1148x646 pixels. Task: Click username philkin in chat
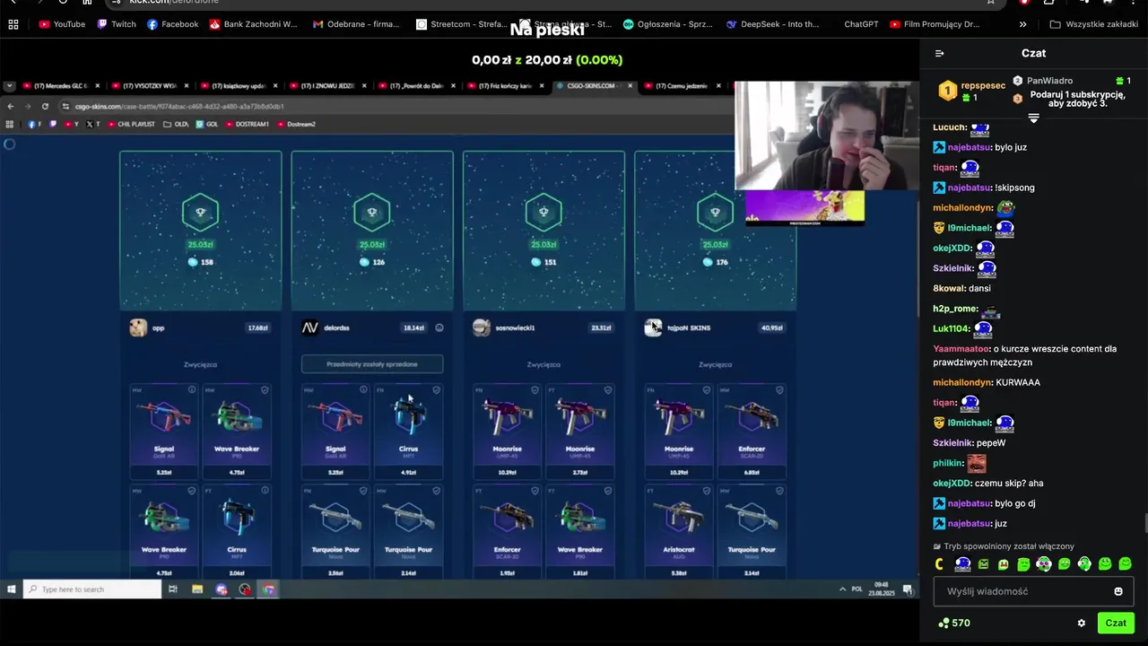tap(947, 463)
